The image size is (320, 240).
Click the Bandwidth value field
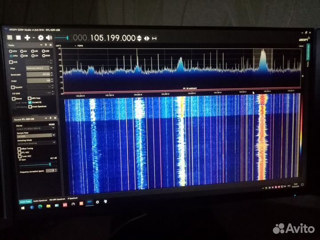[38, 74]
